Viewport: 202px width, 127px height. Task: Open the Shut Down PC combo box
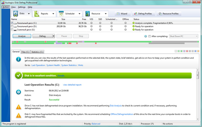(x=183, y=36)
